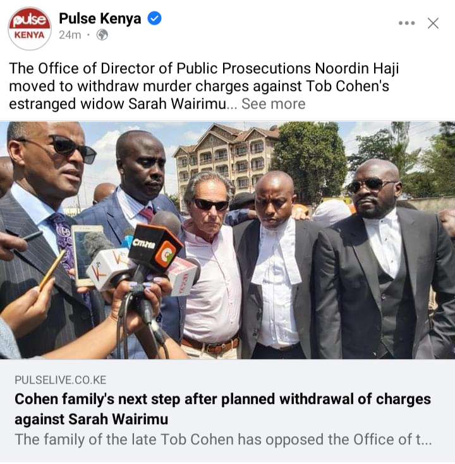Open the three-dot post options menu
This screenshot has height=464, width=455.
tap(406, 23)
